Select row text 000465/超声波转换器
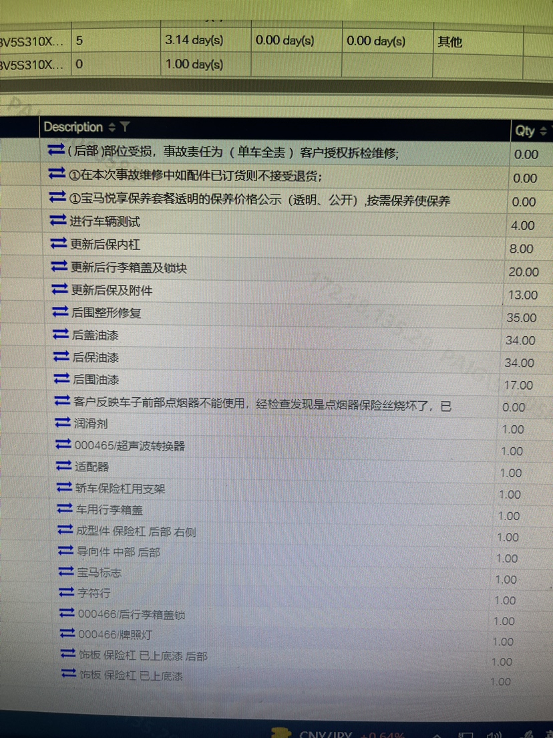Image resolution: width=553 pixels, height=738 pixels. click(130, 446)
